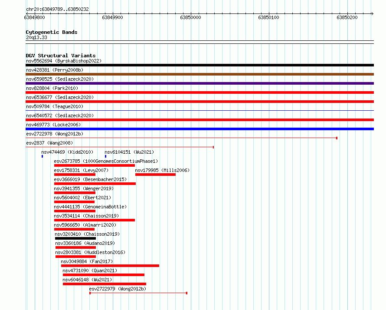Open nsv6046148 (Wu2021) label
The image size is (386, 310).
[87, 280]
